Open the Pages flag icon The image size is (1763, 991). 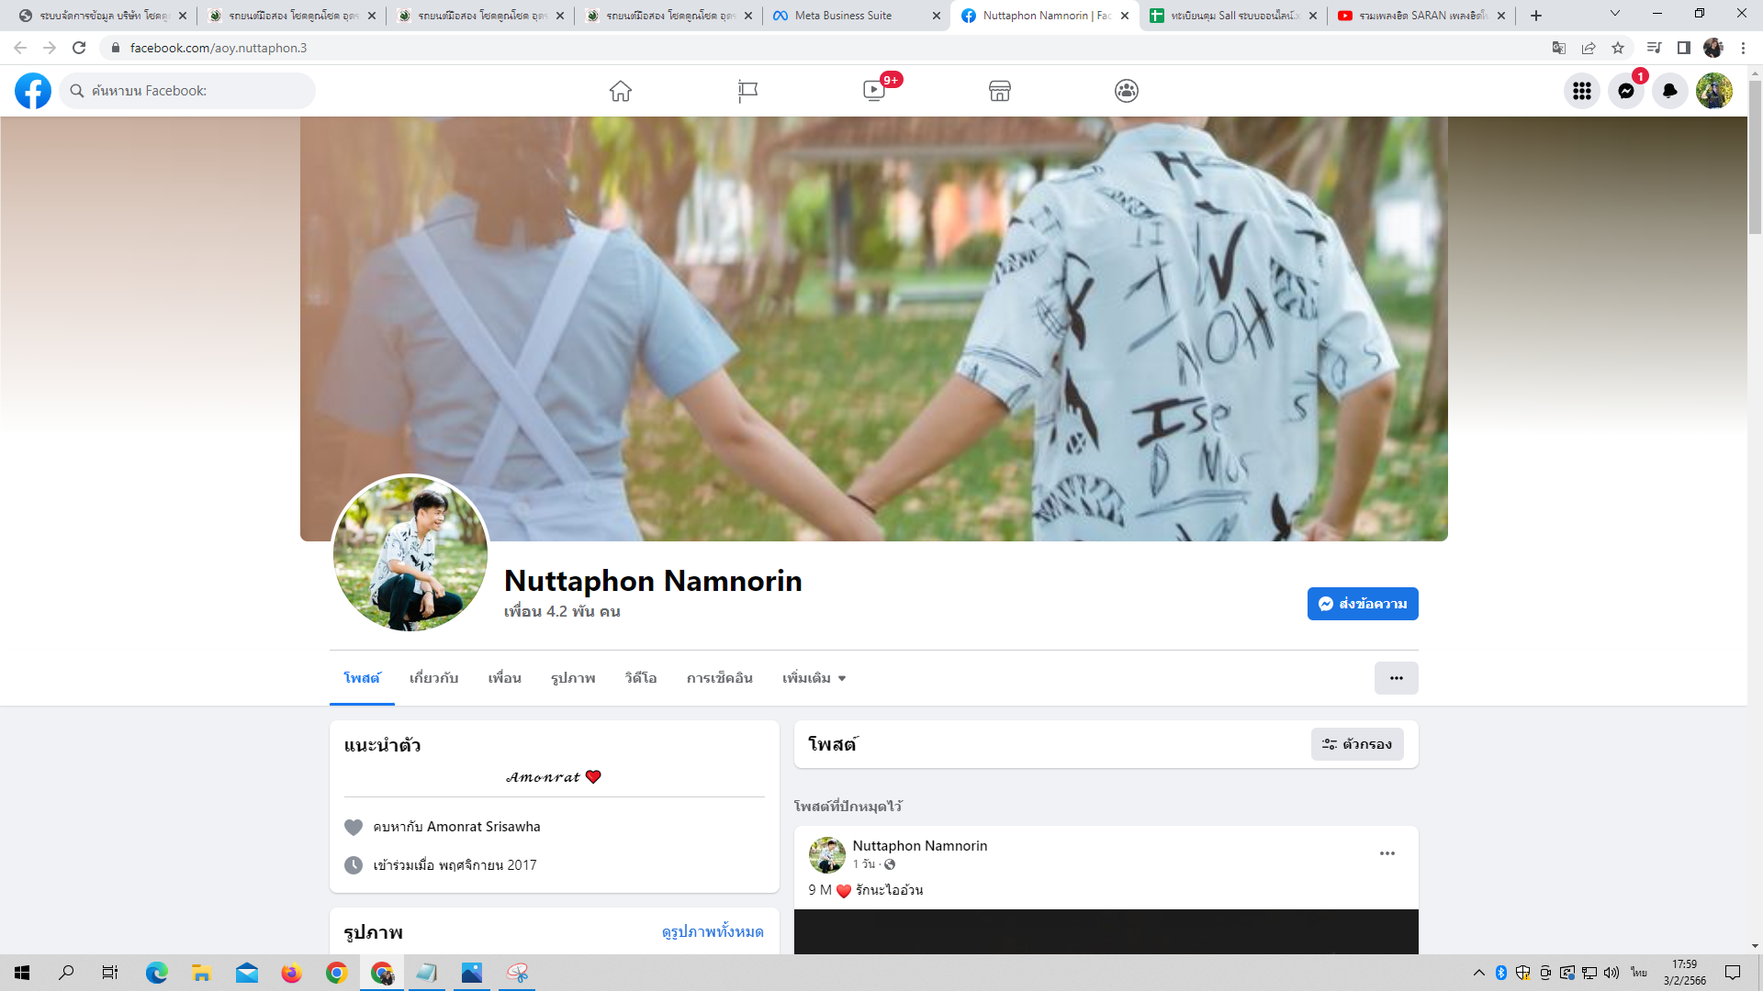click(x=747, y=91)
